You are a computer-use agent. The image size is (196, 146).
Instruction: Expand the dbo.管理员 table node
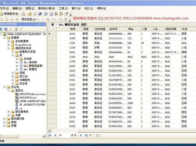point(17,69)
